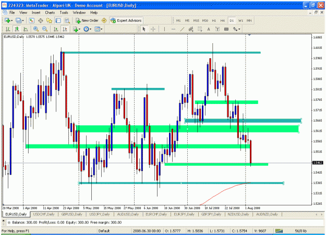This screenshot has height=235, width=326.
Task: Select the Fibonacci retracement tool
Action: (x=200, y=29)
